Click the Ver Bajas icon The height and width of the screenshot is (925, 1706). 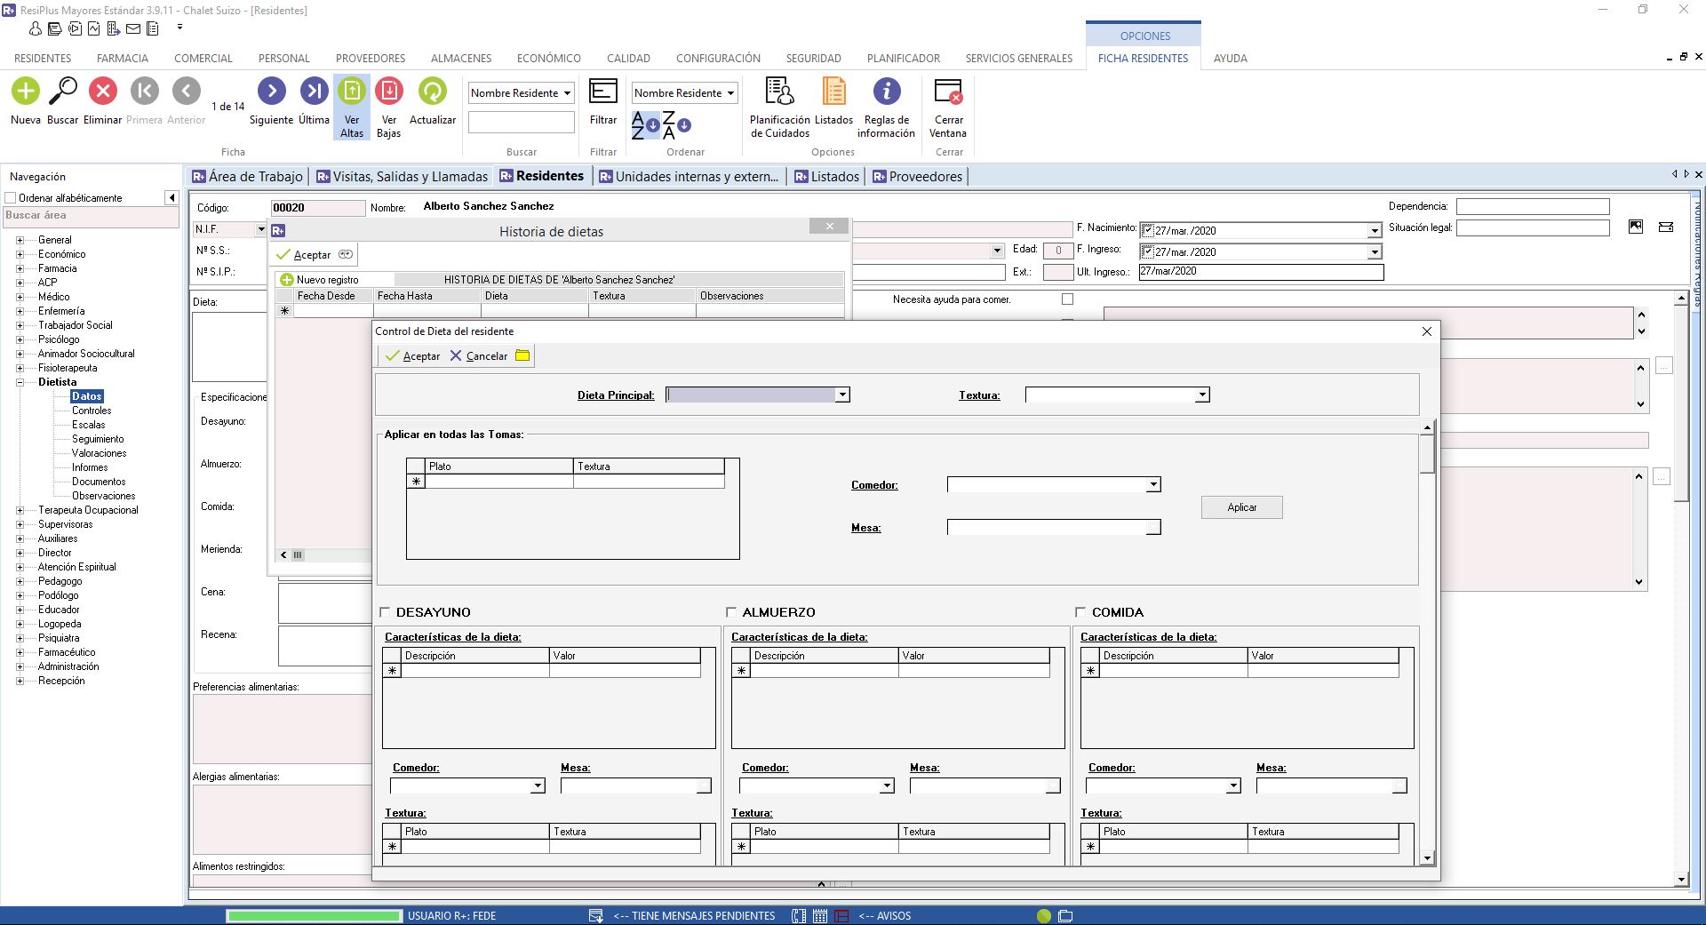[x=389, y=91]
